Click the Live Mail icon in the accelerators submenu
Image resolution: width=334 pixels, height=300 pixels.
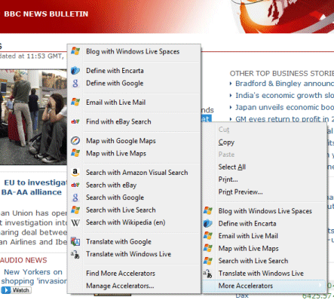coord(75,103)
